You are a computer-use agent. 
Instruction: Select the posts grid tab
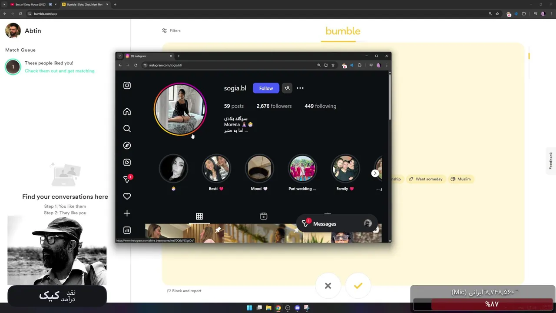point(199,216)
